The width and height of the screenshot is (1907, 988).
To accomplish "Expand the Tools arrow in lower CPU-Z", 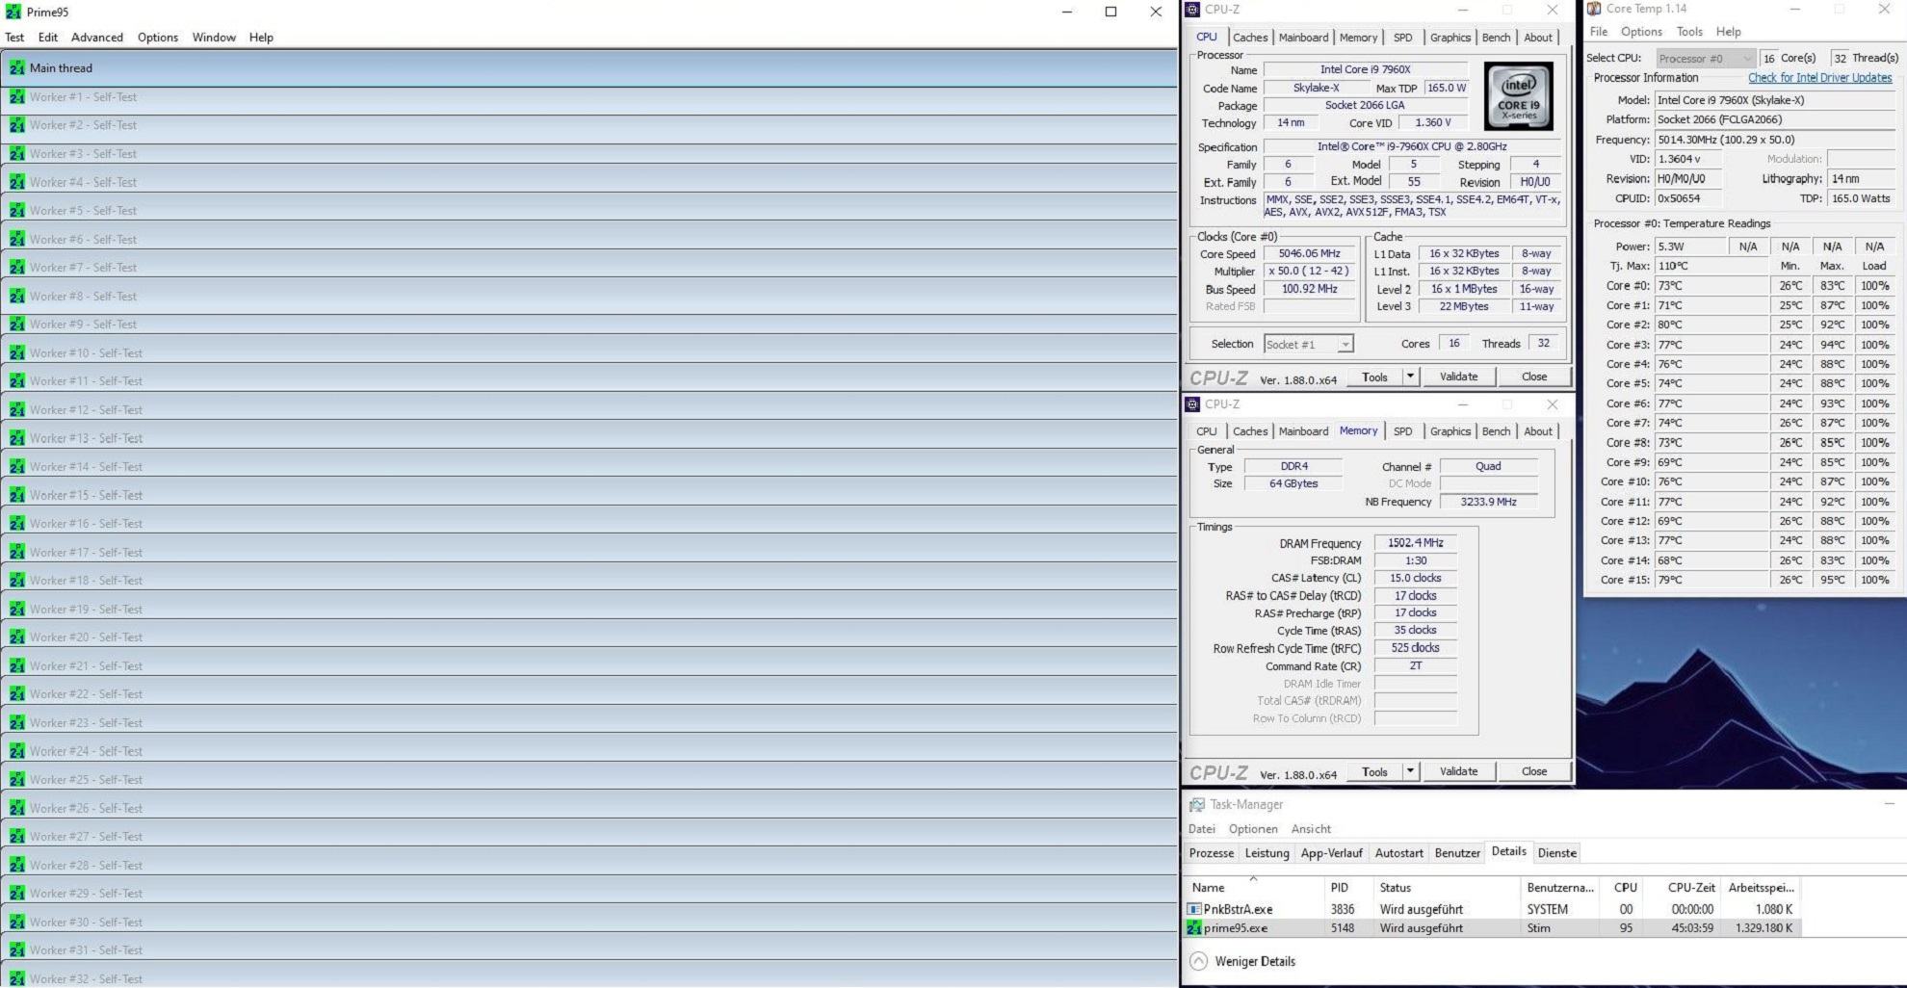I will (x=1411, y=771).
